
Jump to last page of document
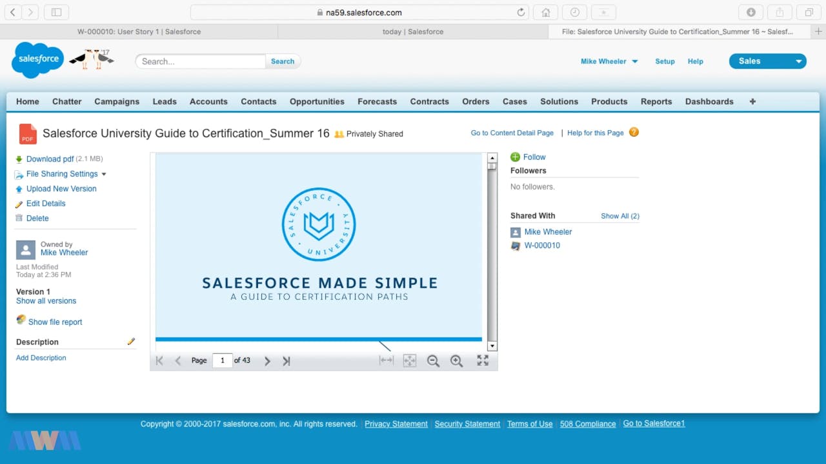(286, 362)
